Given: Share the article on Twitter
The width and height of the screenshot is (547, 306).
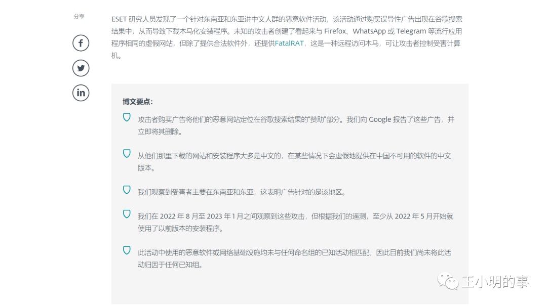Looking at the screenshot, I should tap(81, 68).
